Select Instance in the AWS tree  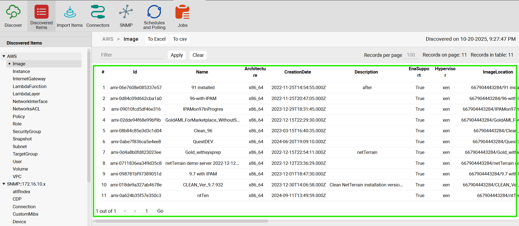pos(21,71)
